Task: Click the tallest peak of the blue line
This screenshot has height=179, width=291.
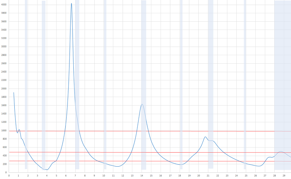Action: pos(71,3)
